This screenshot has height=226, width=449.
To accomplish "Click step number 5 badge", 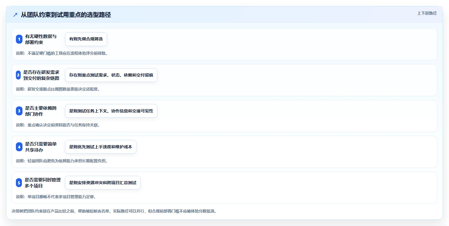I will click(x=19, y=183).
